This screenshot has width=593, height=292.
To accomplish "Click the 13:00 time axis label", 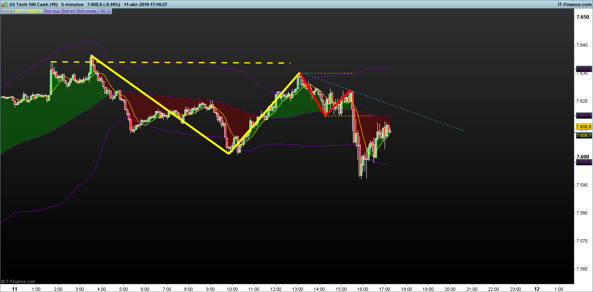I will pyautogui.click(x=297, y=289).
